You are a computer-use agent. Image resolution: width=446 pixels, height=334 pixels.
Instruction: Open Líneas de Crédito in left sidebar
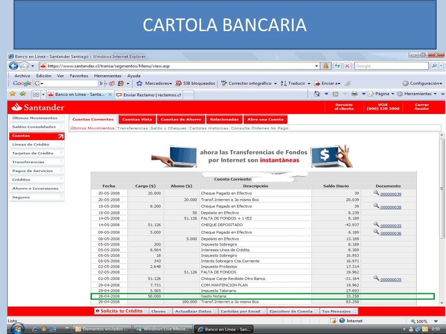point(37,144)
